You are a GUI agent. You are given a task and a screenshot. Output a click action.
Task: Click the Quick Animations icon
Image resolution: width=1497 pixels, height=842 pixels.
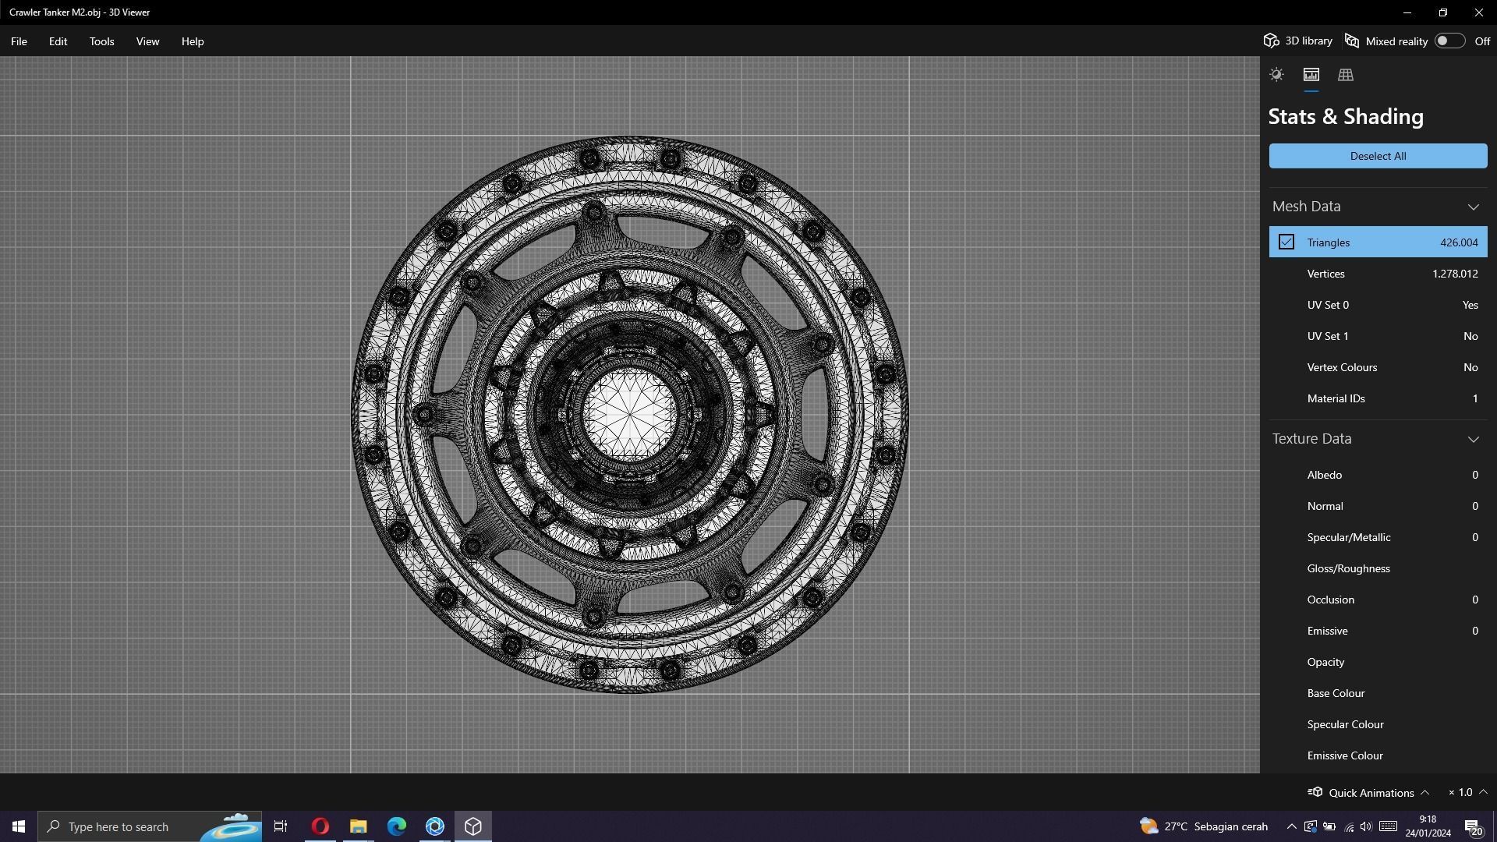pyautogui.click(x=1315, y=792)
